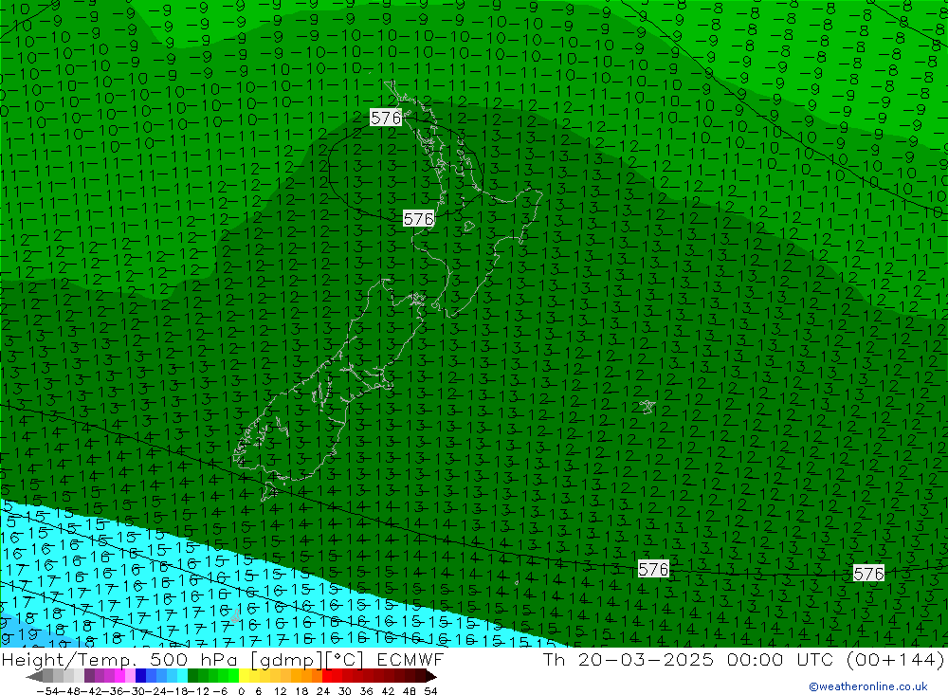Click the '36' scale label
Screen dimensions: 948x695
(366, 691)
